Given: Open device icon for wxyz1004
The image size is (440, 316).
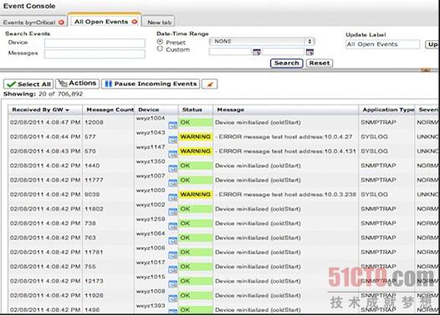Looking at the screenshot, I should click(172, 125).
